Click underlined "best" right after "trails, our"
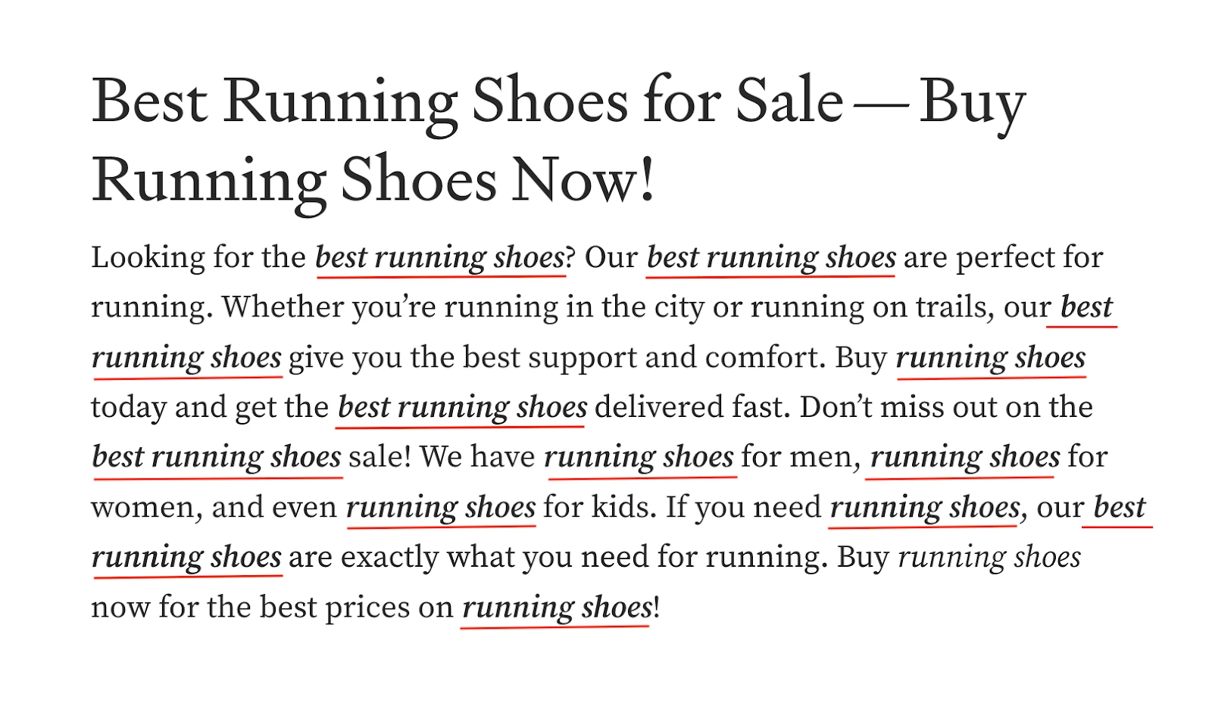 tap(1085, 308)
